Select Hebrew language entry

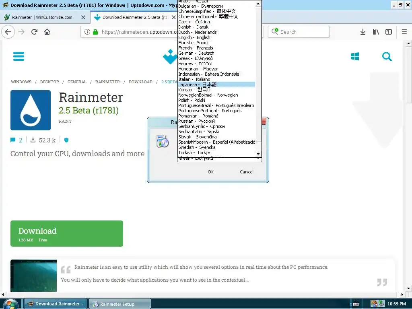(216, 64)
